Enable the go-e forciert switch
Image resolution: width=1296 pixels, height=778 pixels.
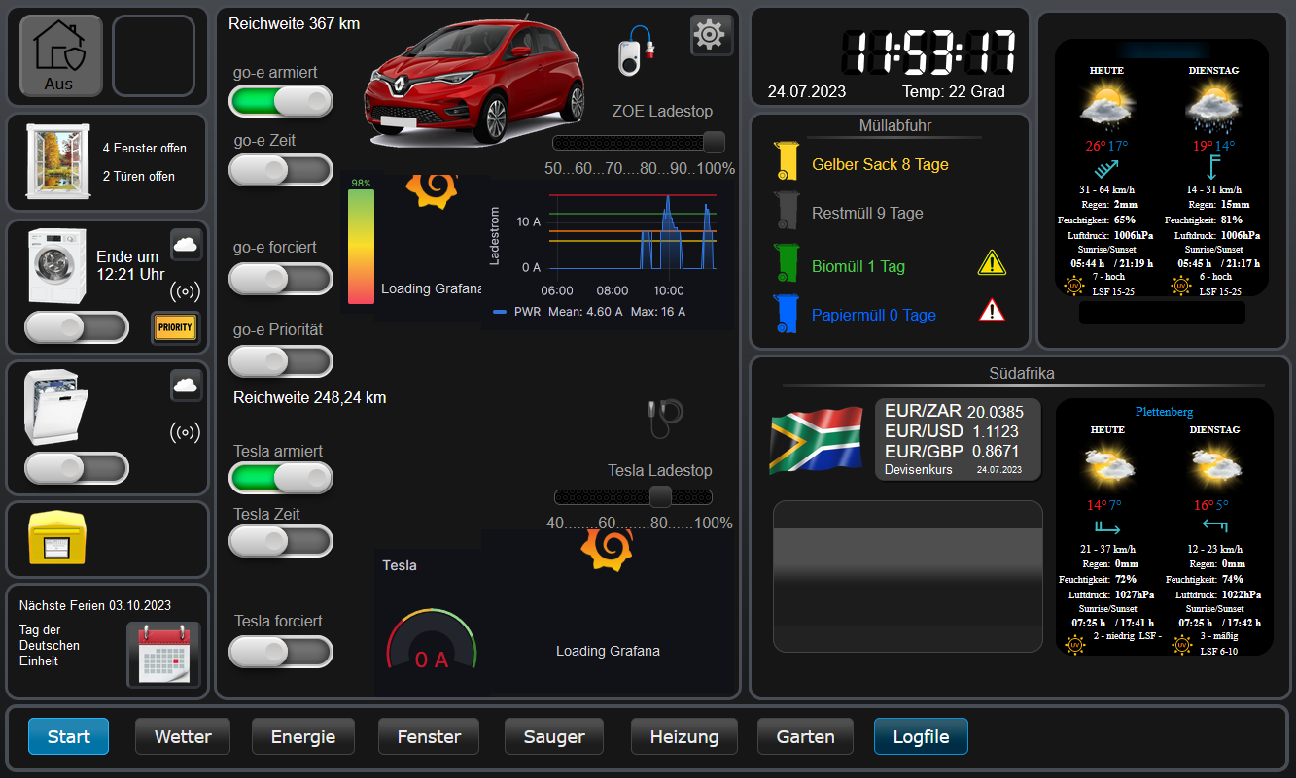point(281,279)
